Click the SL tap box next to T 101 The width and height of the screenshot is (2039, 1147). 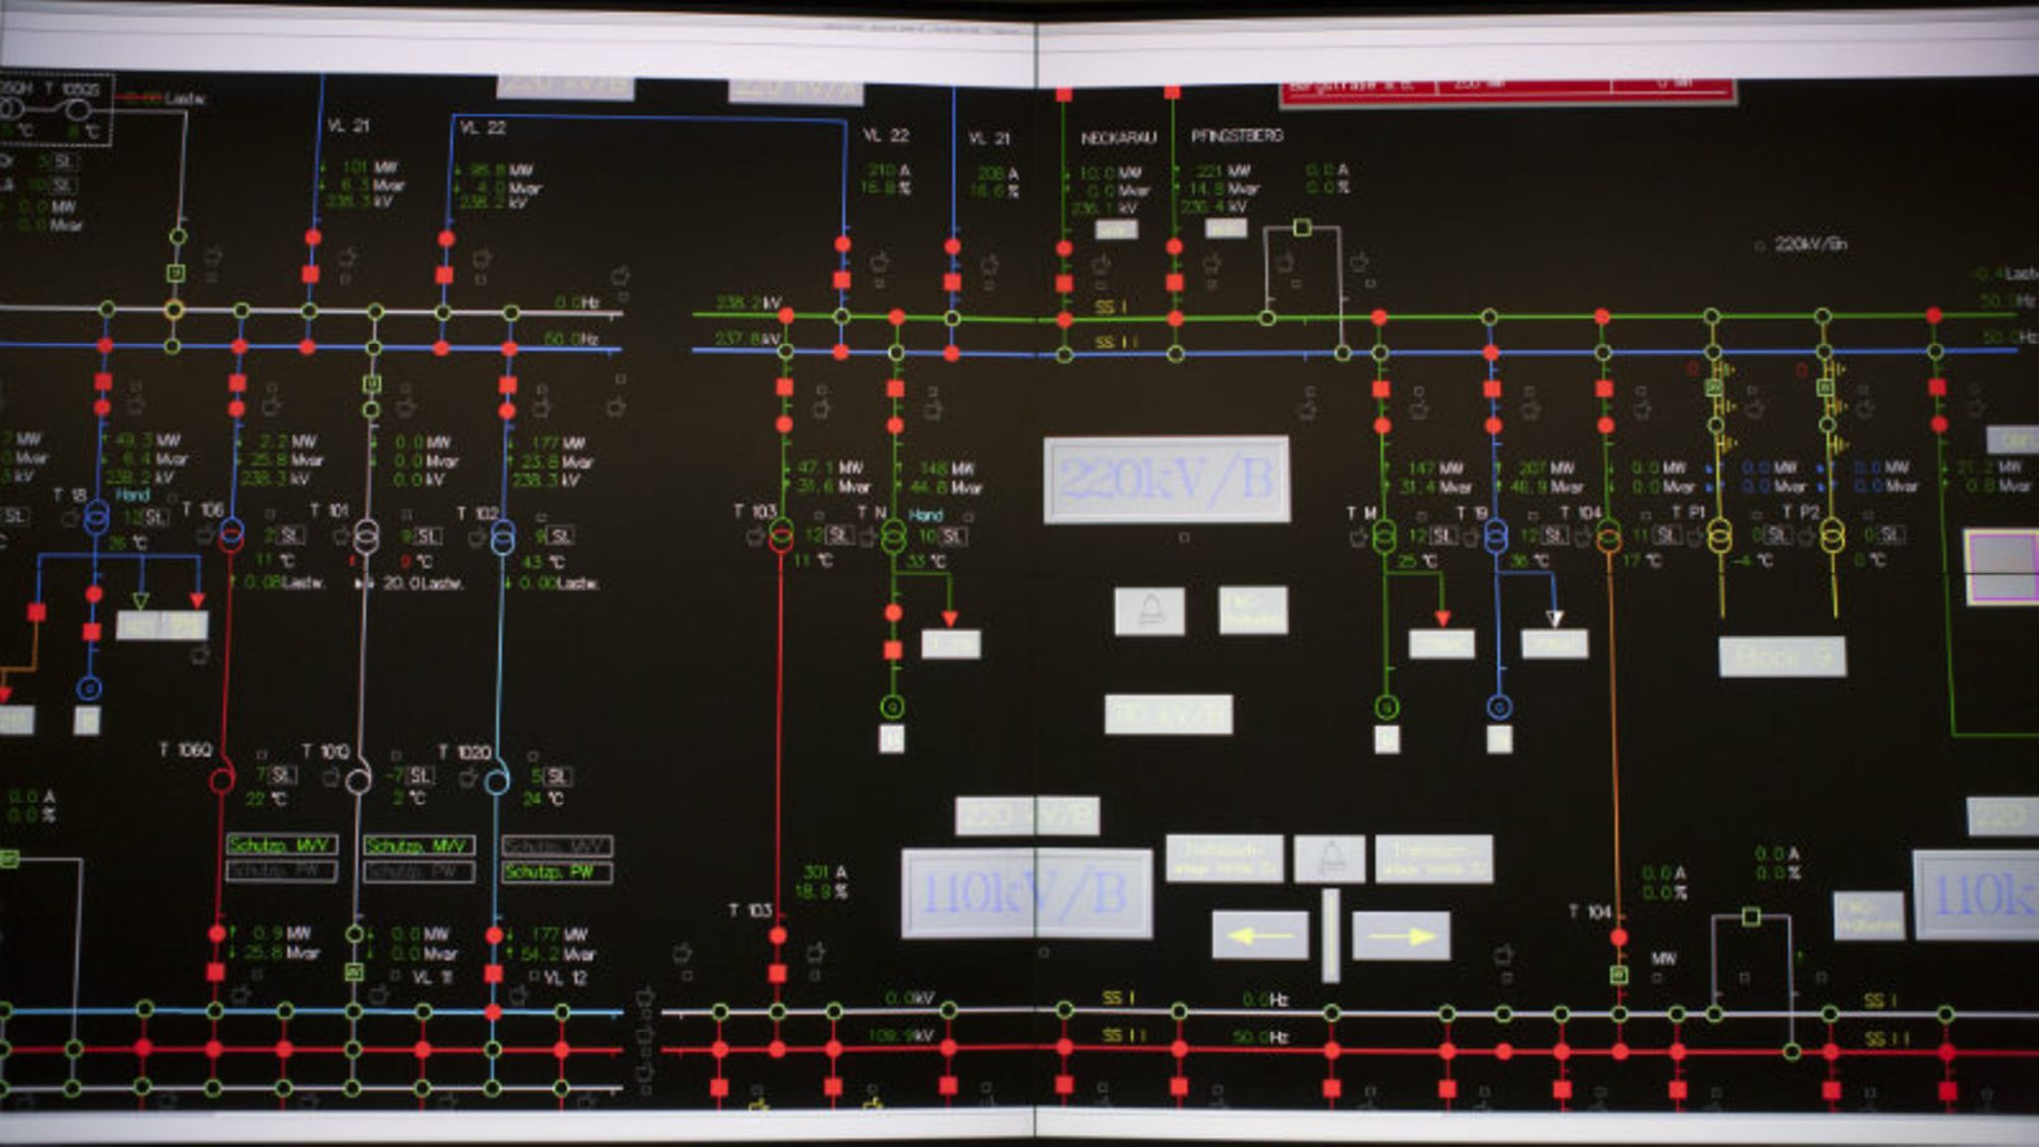tap(427, 536)
